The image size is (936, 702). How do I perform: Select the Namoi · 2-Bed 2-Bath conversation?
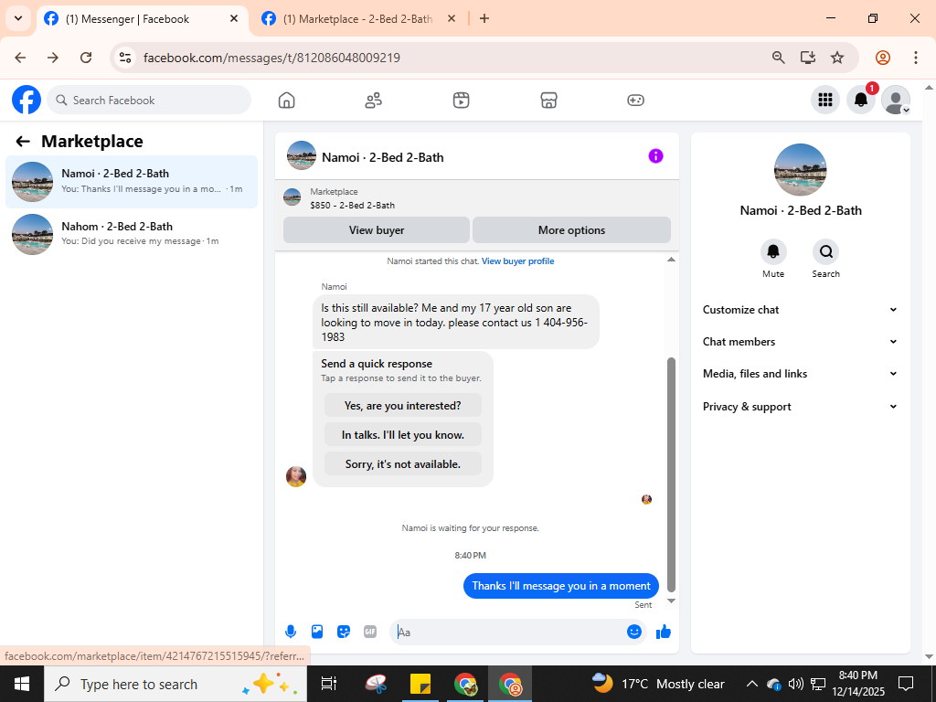(x=132, y=182)
